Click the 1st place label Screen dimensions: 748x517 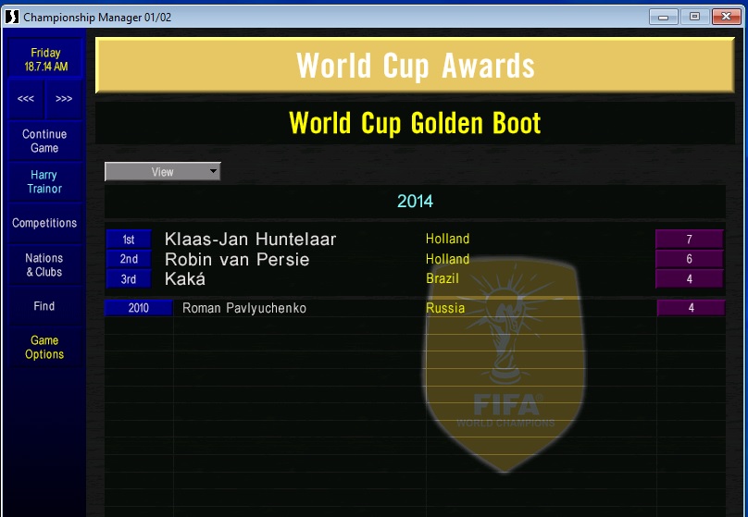(x=129, y=240)
